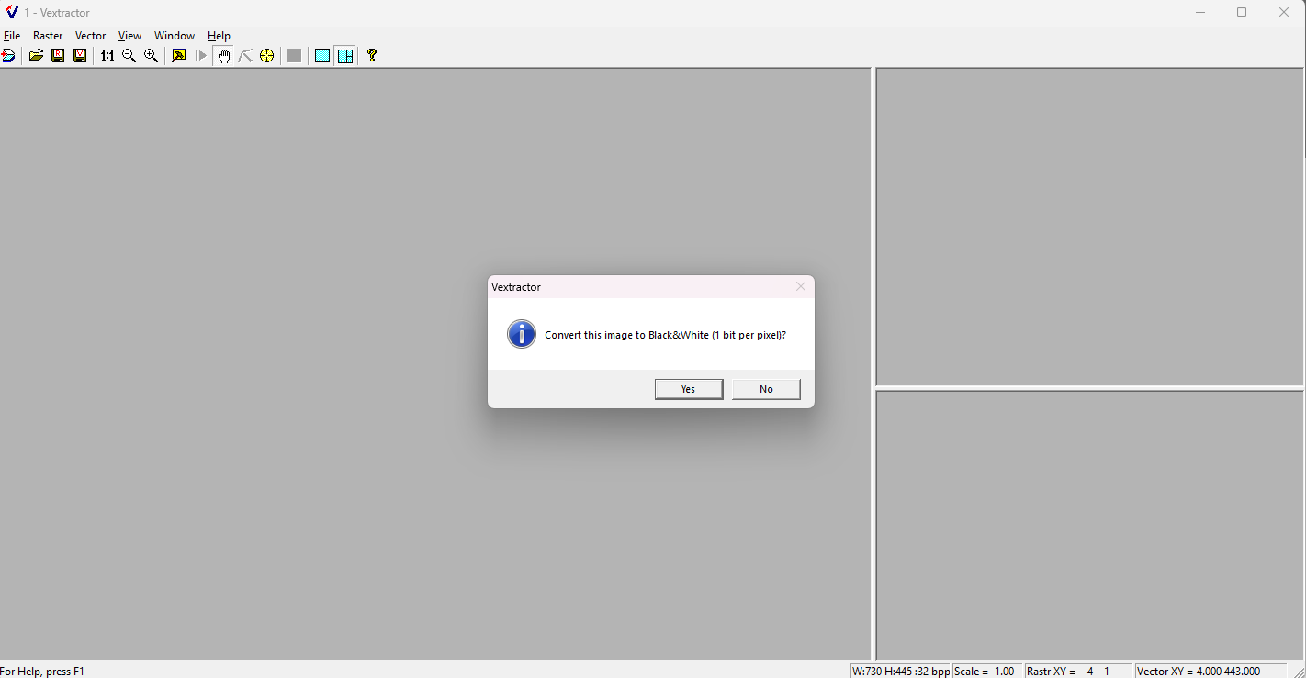Click the Rastr XY status entry

[x=1078, y=672]
